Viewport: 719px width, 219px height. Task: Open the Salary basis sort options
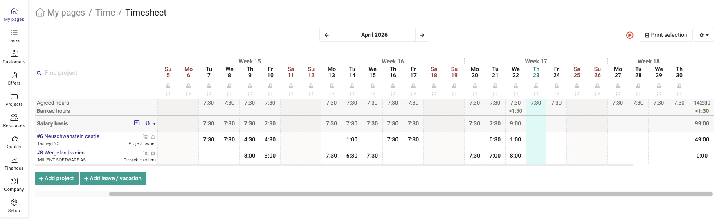147,123
